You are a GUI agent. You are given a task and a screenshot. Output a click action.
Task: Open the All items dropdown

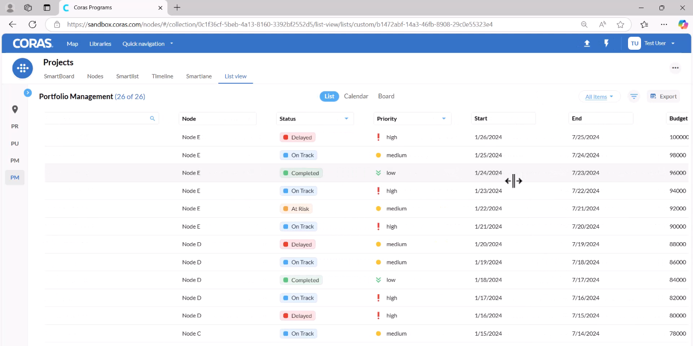(x=599, y=97)
